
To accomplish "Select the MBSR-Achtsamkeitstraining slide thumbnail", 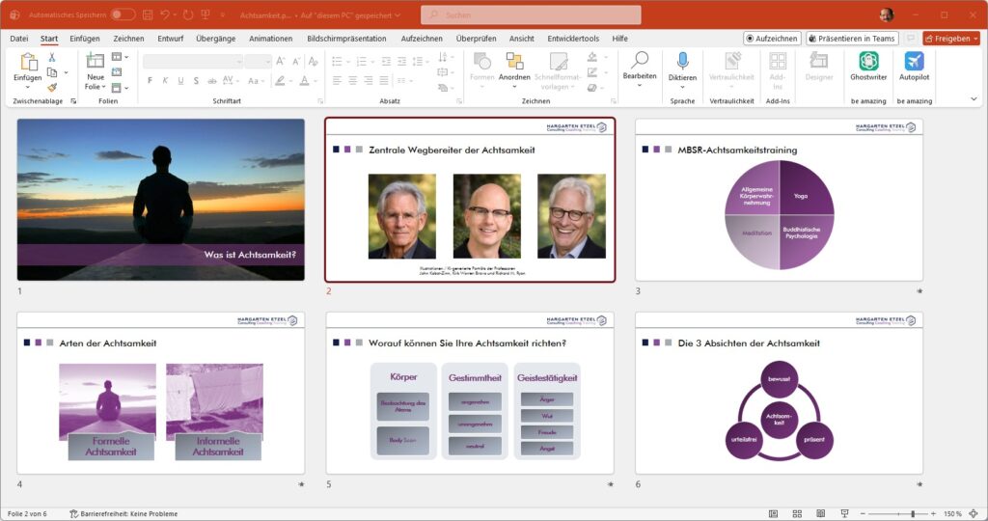I will pyautogui.click(x=778, y=200).
